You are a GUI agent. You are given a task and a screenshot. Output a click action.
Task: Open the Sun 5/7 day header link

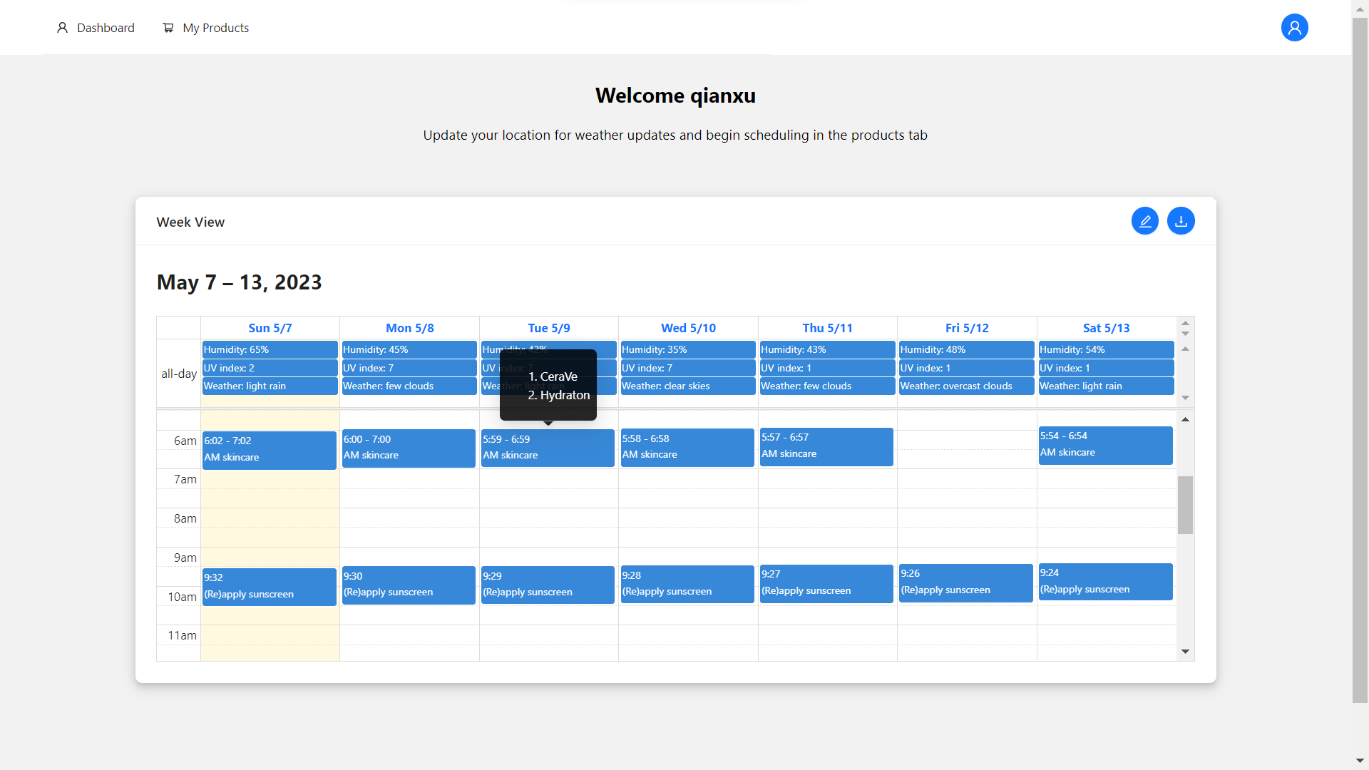click(x=270, y=328)
